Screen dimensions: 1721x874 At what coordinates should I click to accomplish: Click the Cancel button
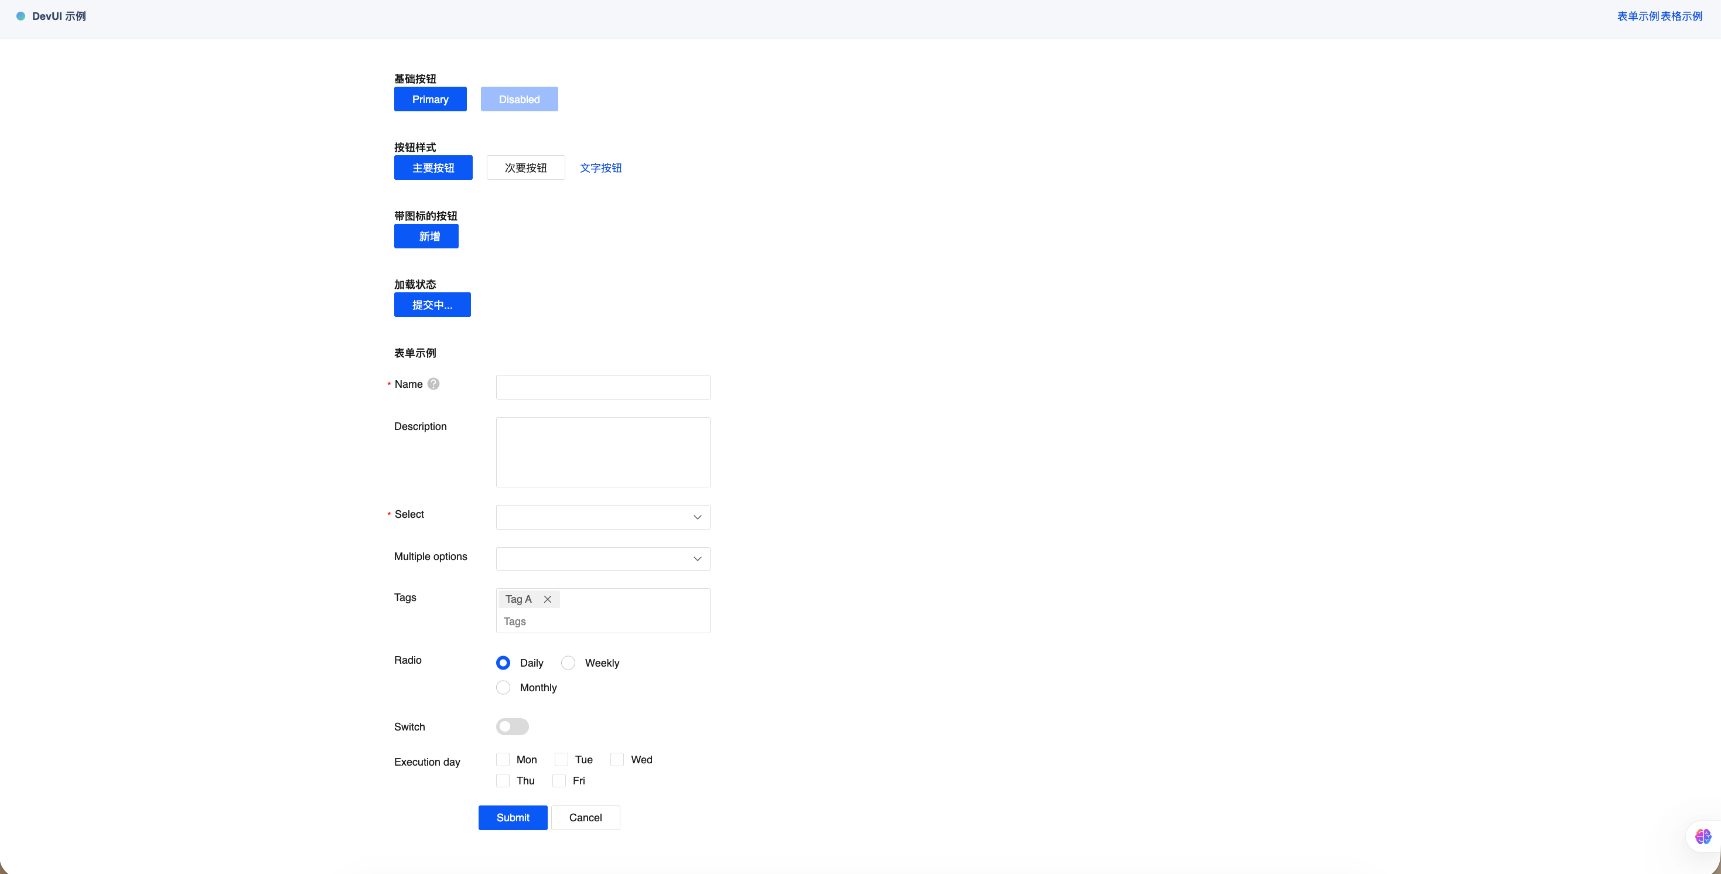[x=585, y=818]
